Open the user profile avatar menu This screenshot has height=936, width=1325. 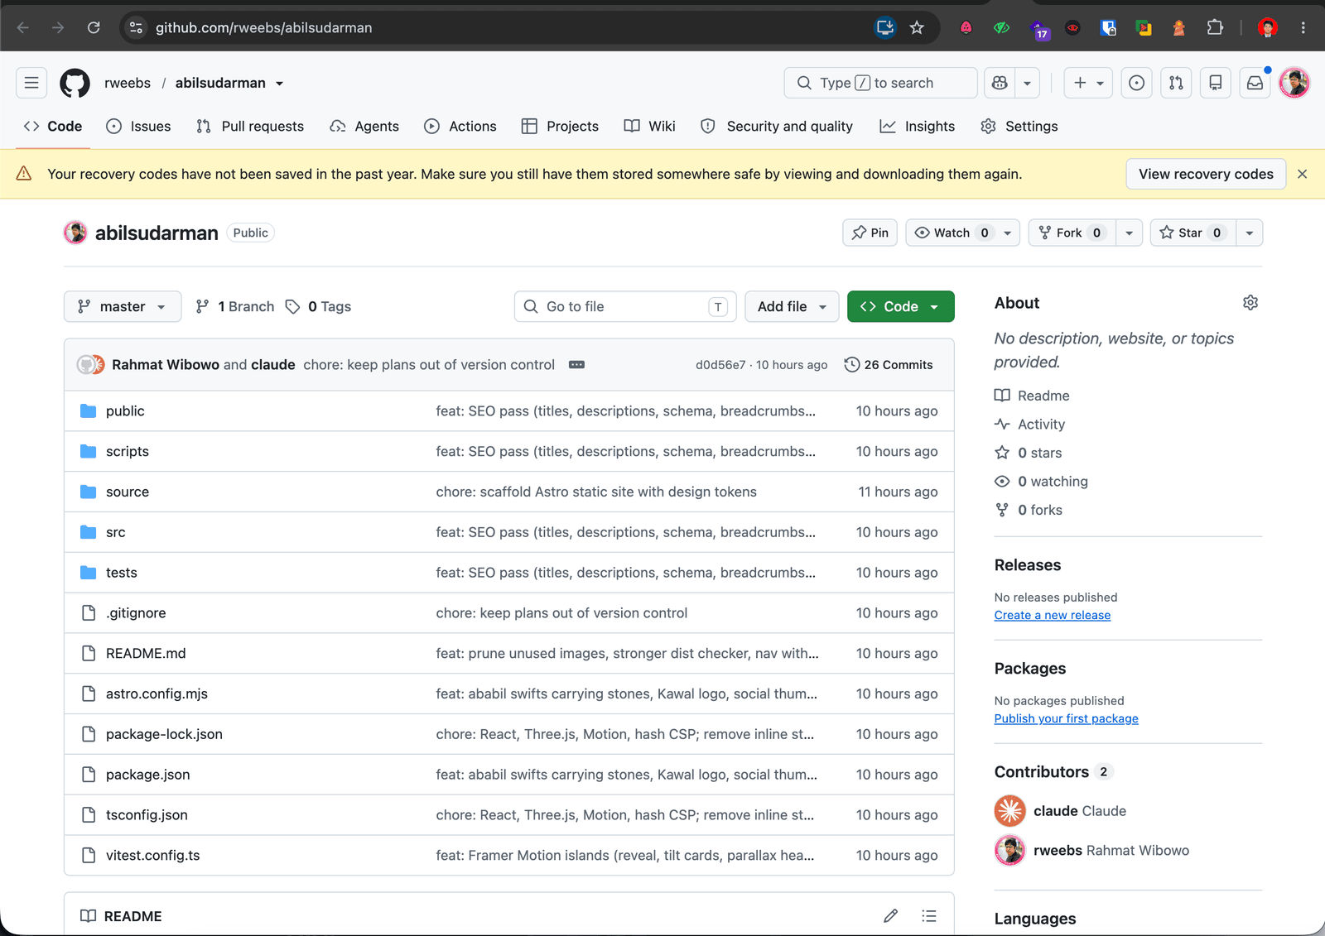click(x=1294, y=83)
